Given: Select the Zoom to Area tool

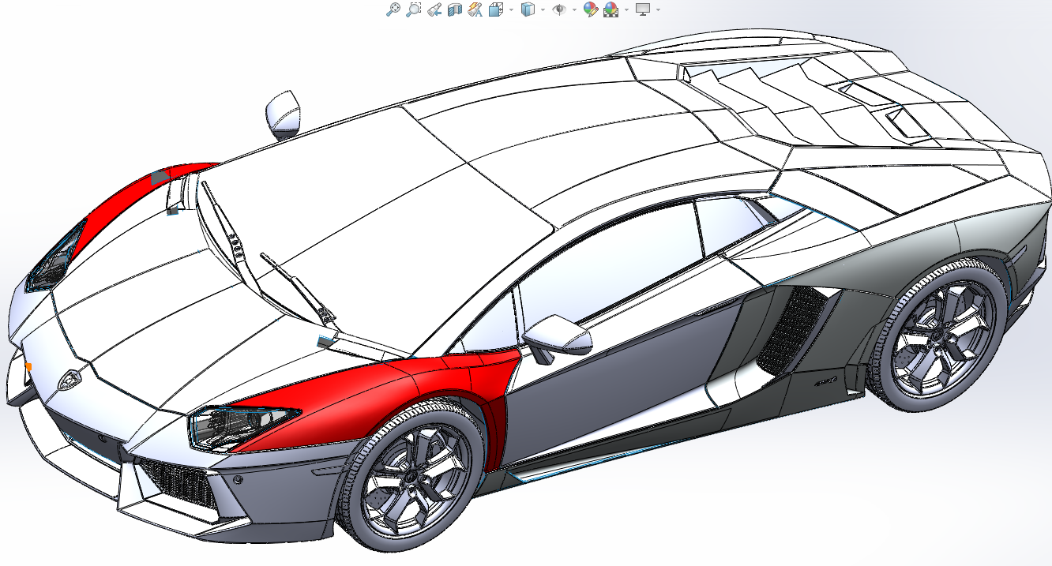Looking at the screenshot, I should click(413, 9).
